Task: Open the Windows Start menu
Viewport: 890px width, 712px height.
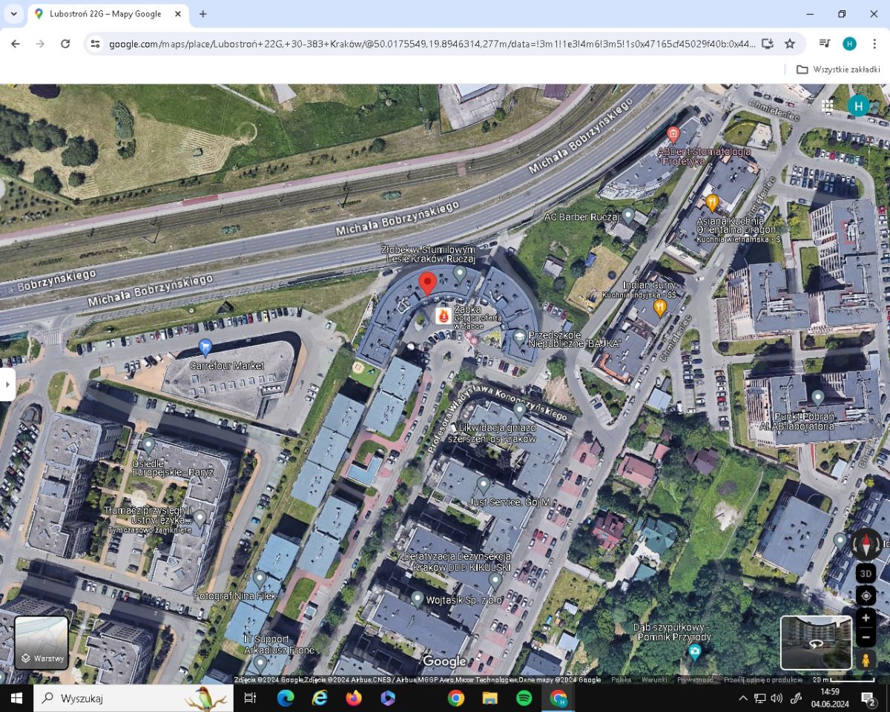Action: click(x=16, y=698)
